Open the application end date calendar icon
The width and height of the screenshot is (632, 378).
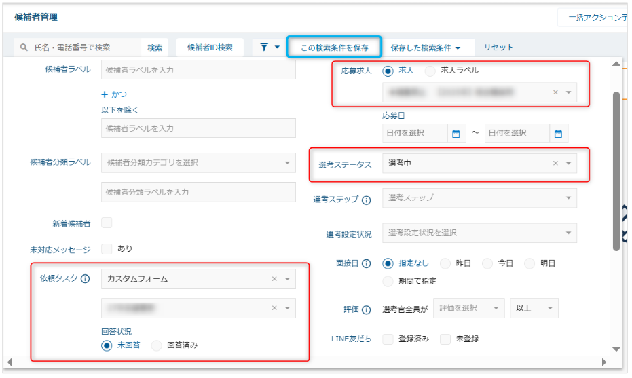558,134
